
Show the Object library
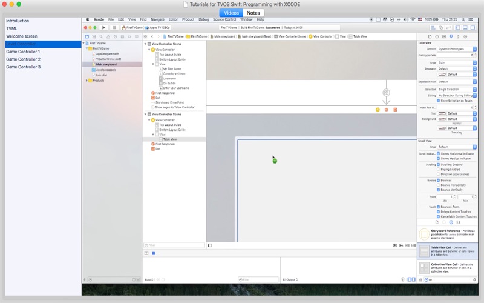[451, 222]
